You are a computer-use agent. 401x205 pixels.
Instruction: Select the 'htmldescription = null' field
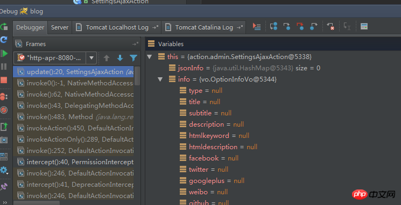coord(219,147)
